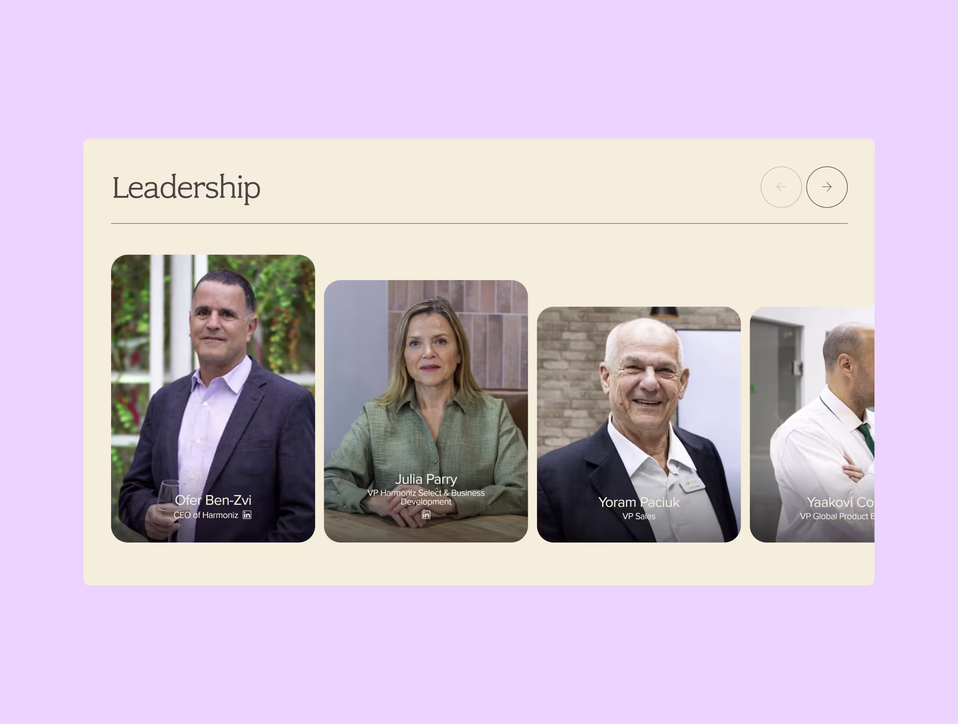Select Ofer Ben-Zvi's portrait card

click(213, 398)
